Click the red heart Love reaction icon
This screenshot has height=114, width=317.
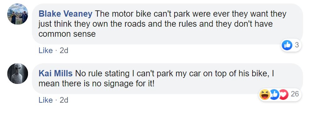tap(284, 95)
